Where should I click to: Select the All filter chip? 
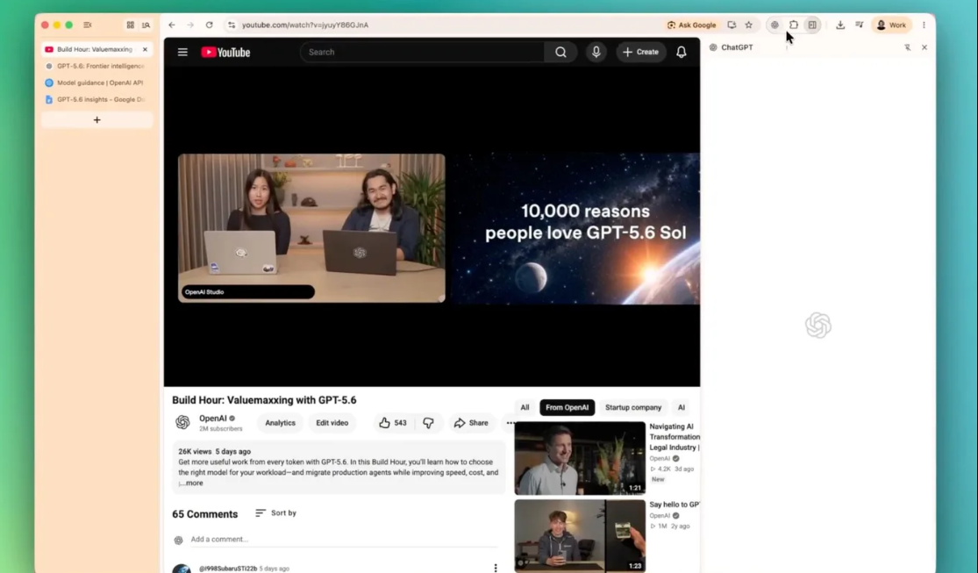[525, 407]
